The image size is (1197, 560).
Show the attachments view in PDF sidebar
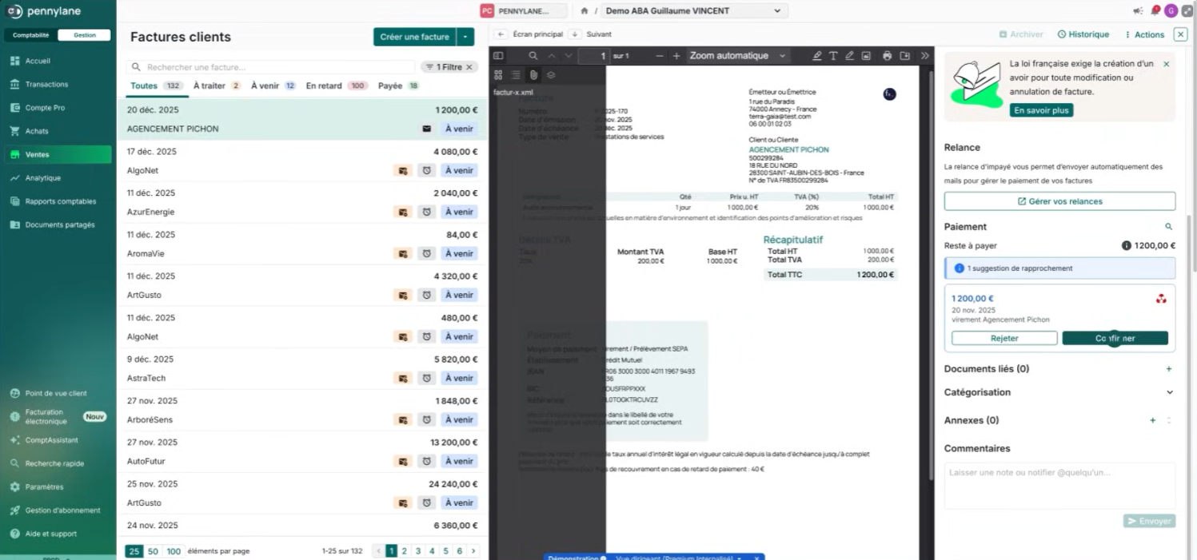pyautogui.click(x=533, y=74)
